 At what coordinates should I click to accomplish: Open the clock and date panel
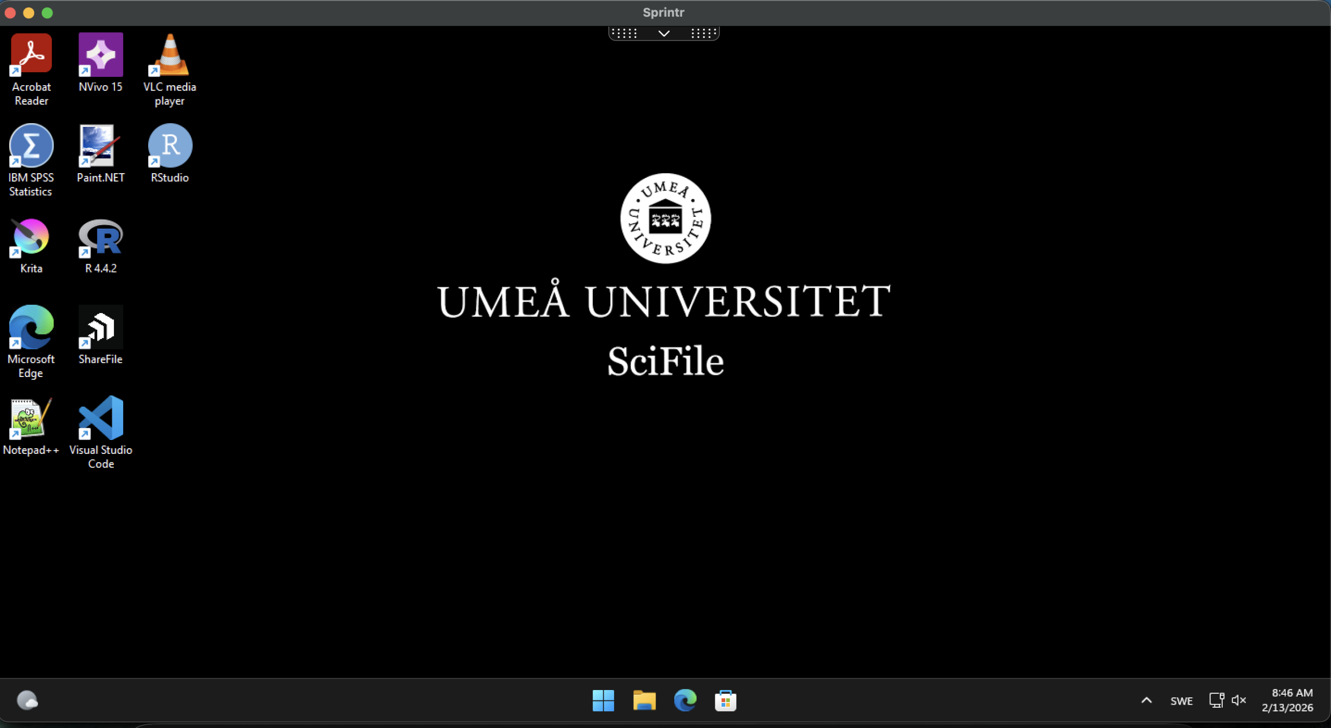coord(1287,700)
